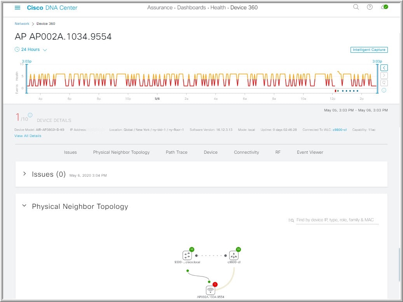Click info icon beside timeline chart

click(x=384, y=90)
